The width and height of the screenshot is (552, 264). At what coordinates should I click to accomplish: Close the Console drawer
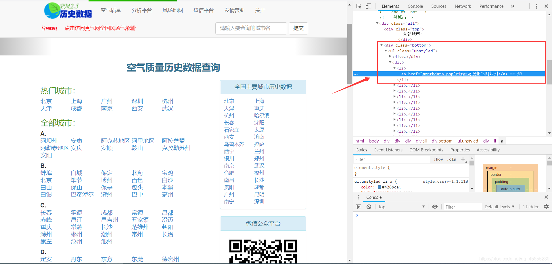(546, 197)
